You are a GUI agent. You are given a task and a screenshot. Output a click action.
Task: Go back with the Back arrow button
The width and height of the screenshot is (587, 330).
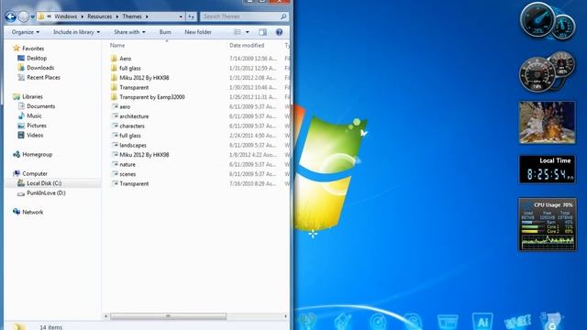(11, 16)
